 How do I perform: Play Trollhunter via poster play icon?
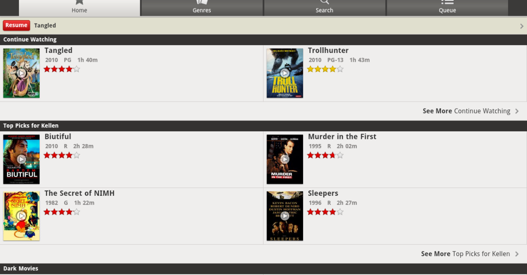(x=285, y=73)
